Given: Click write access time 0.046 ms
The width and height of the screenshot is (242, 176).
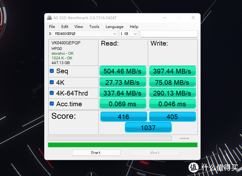Looking at the screenshot, I should 173,104.
